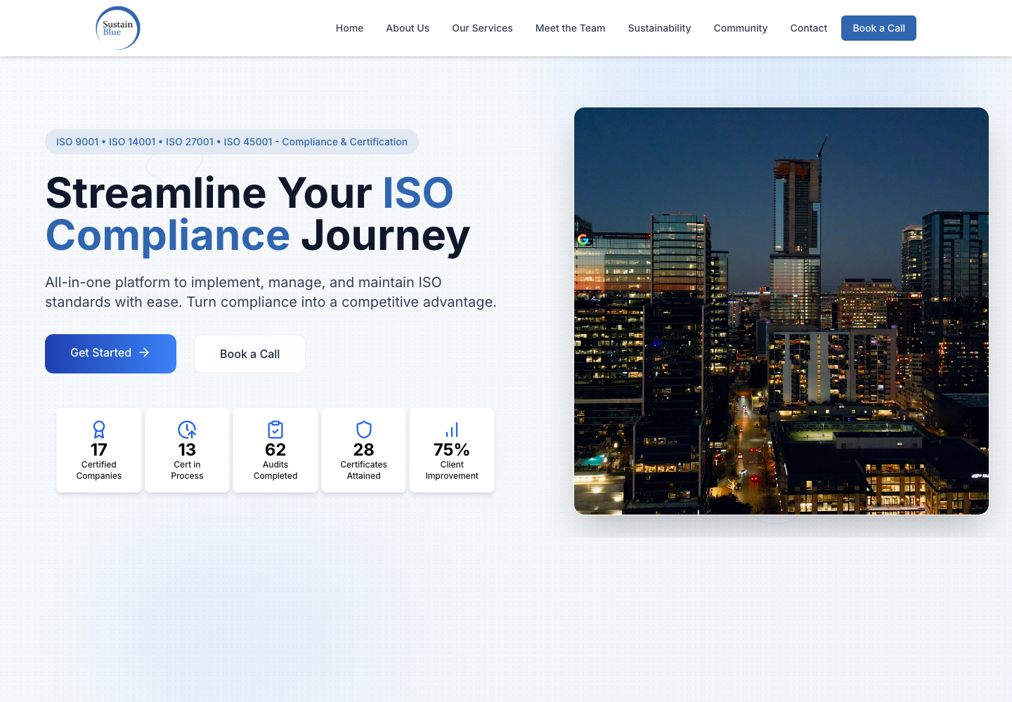Click the Certified Companies stat label

[99, 470]
